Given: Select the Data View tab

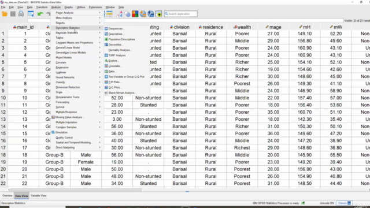Looking at the screenshot, I should (21, 196).
